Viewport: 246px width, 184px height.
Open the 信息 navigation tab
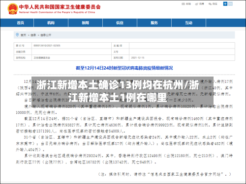[x=120, y=23]
